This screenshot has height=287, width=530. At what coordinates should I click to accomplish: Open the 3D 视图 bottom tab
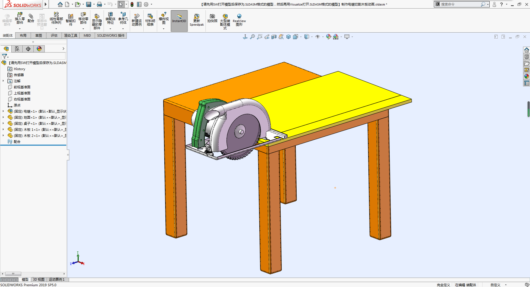39,280
